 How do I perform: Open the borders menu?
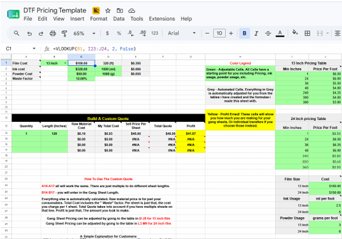point(307,34)
